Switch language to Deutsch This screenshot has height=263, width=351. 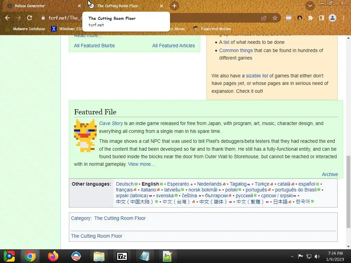125,184
